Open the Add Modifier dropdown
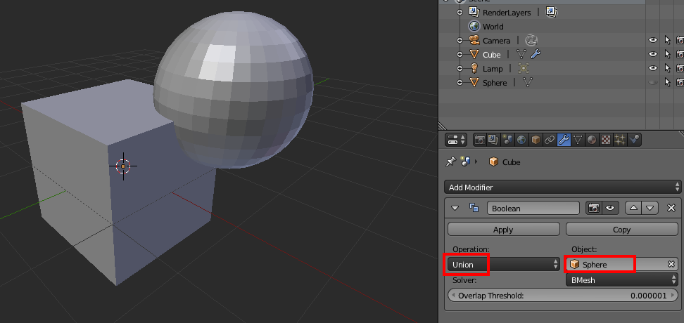Viewport: 684px width, 323px height. 562,187
